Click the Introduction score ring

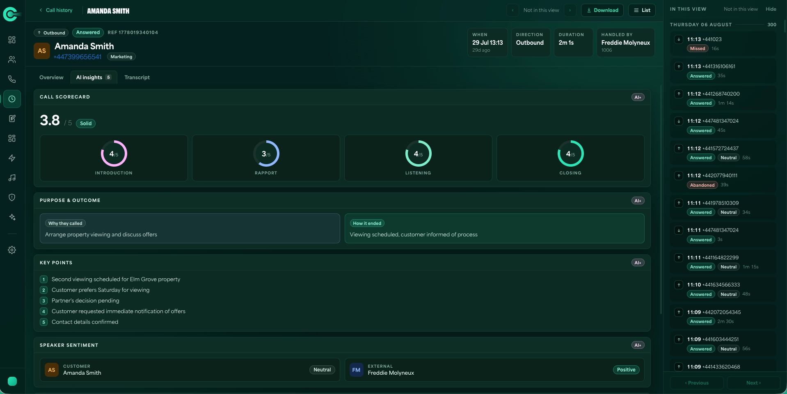[x=114, y=153]
